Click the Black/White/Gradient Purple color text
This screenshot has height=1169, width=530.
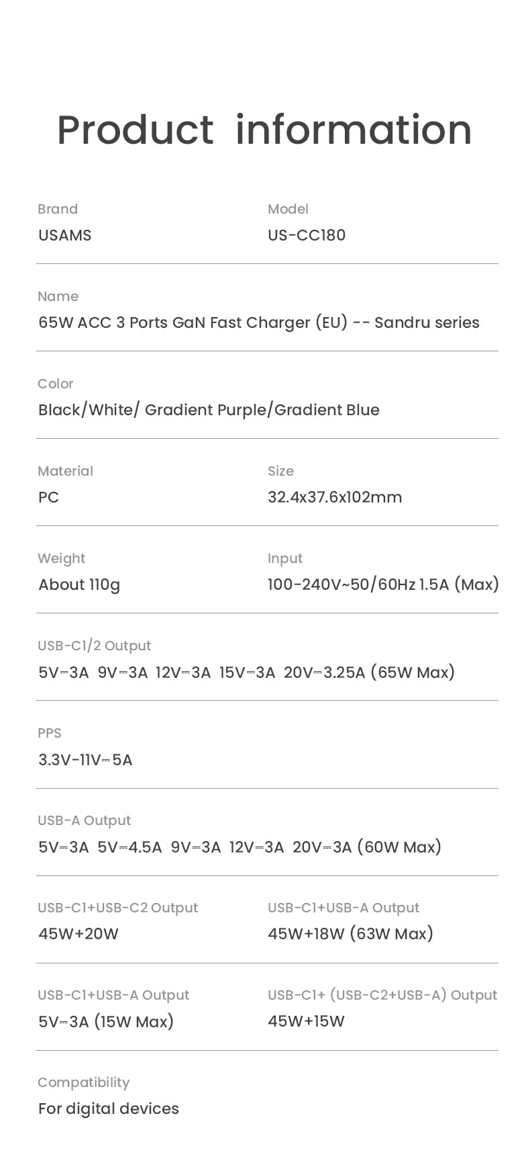tap(209, 410)
